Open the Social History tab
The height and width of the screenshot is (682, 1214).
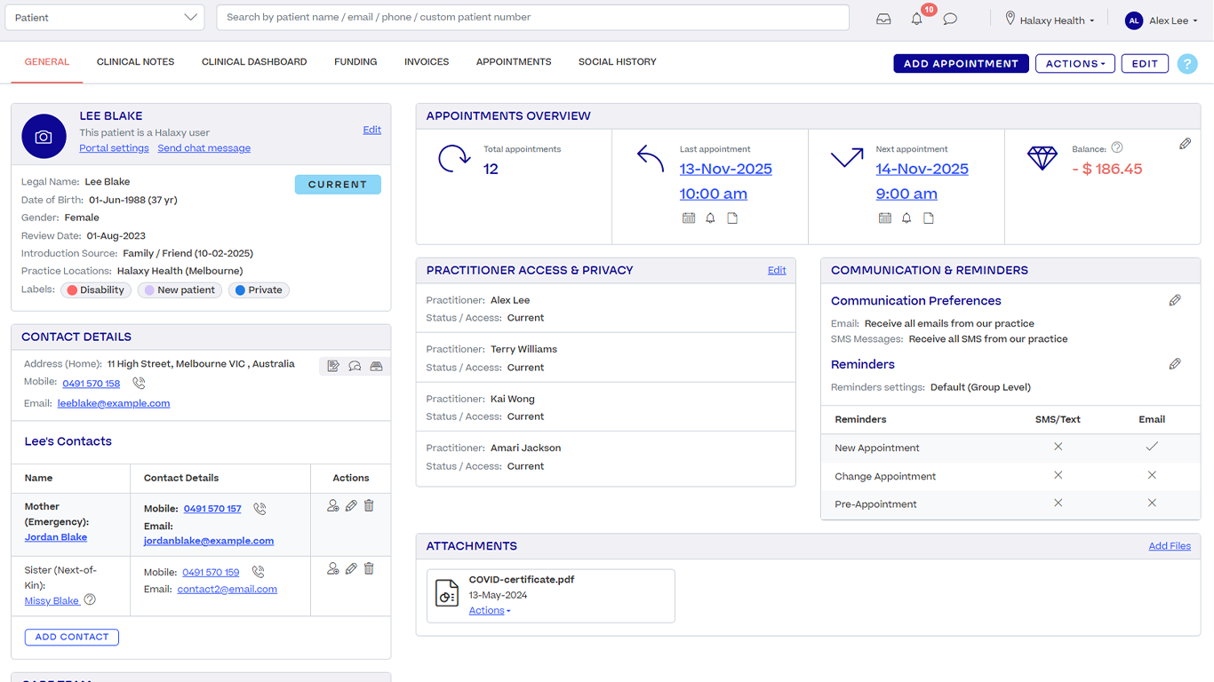(618, 62)
